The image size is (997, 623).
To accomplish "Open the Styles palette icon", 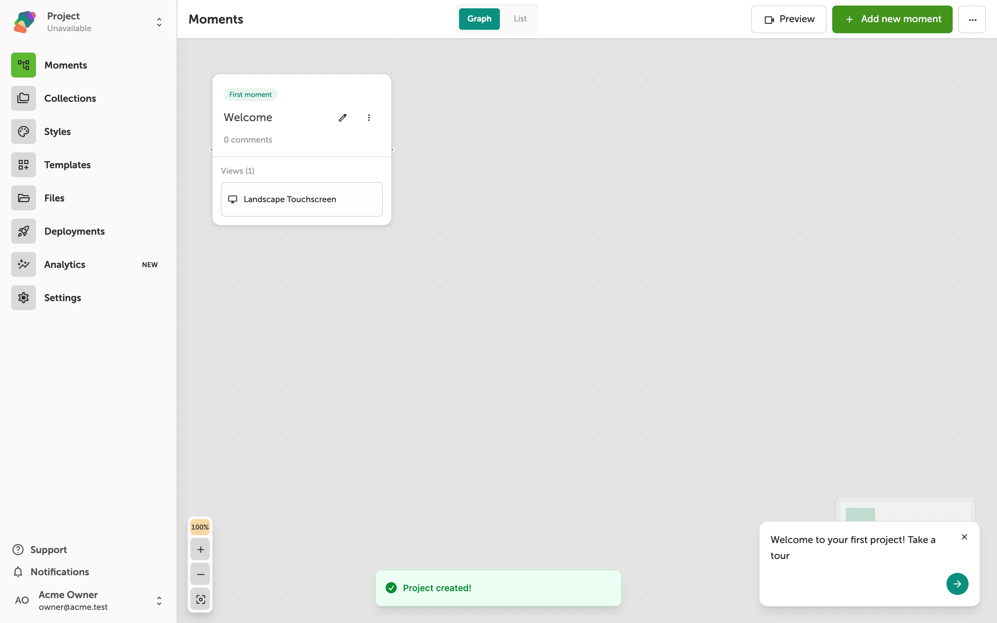I will 24,132.
